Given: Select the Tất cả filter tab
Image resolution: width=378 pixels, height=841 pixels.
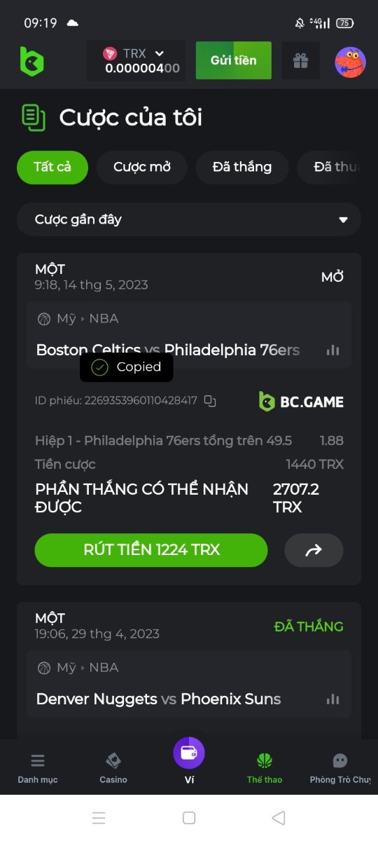Looking at the screenshot, I should point(52,167).
